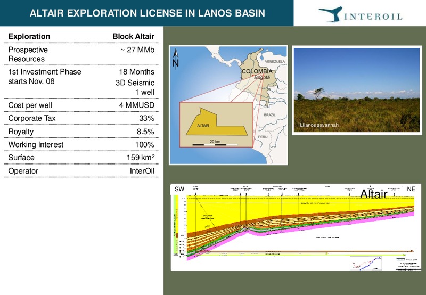
Task: Click the small inset chart in cross-section
Action: click(x=366, y=263)
